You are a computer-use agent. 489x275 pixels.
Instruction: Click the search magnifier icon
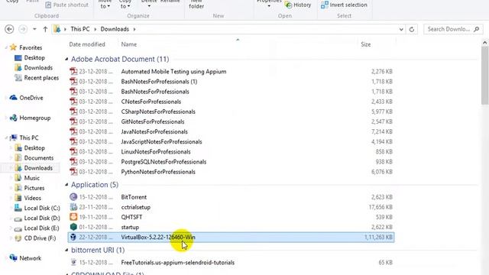coord(477,29)
